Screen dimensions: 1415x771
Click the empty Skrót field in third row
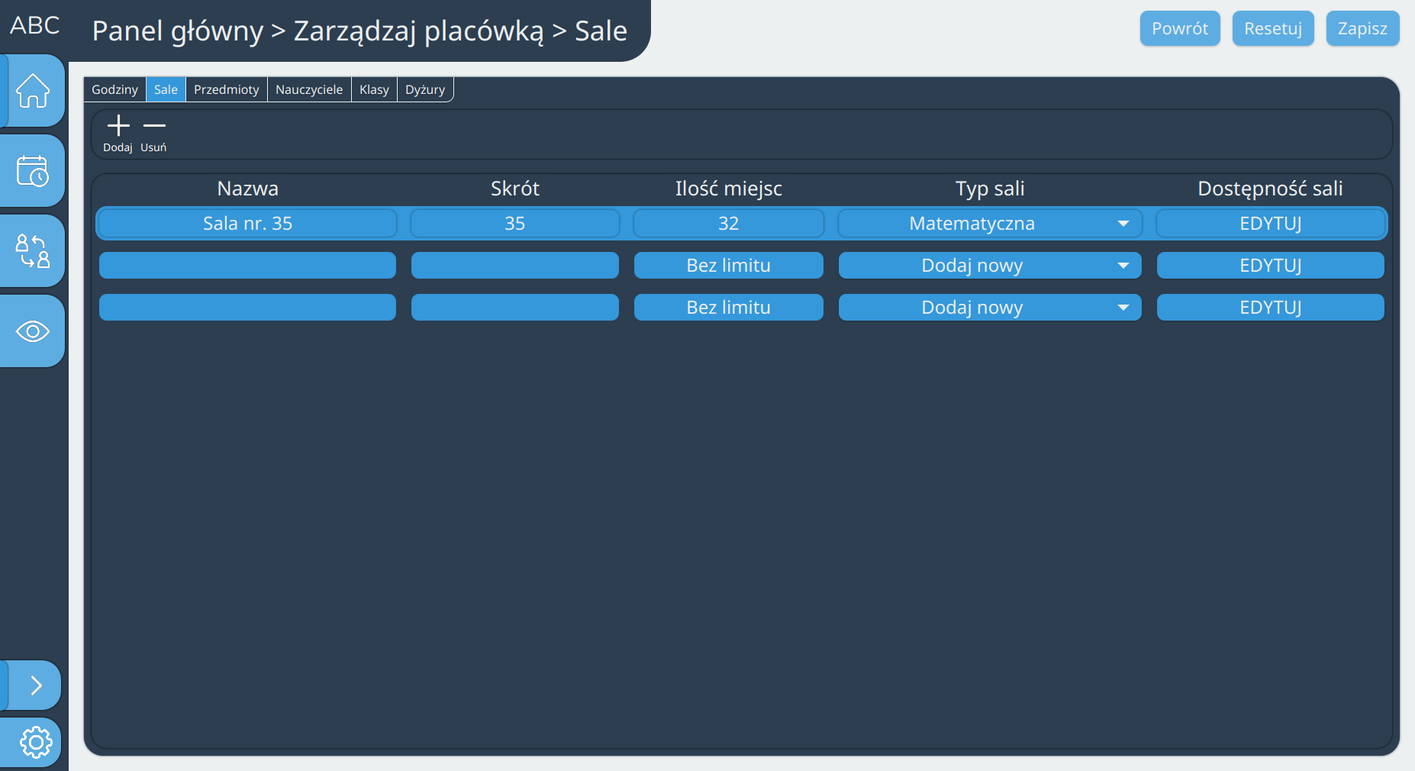coord(515,308)
